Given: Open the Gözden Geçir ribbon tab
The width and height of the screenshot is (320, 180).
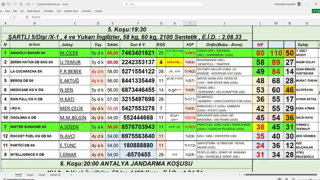Looking at the screenshot, I should [x=71, y=11].
